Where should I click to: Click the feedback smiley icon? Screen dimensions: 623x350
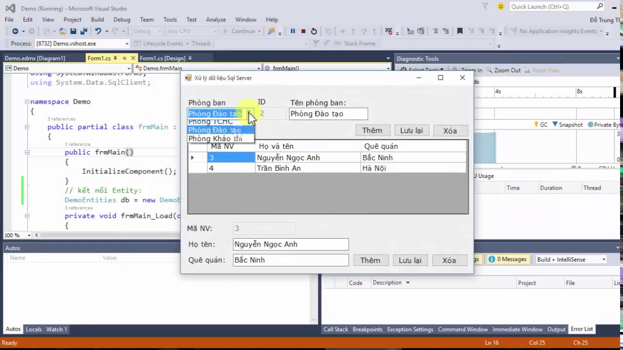500,6
